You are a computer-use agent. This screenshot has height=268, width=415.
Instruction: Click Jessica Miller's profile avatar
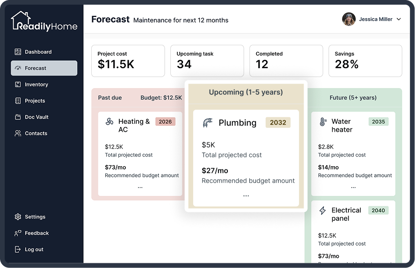tap(349, 19)
